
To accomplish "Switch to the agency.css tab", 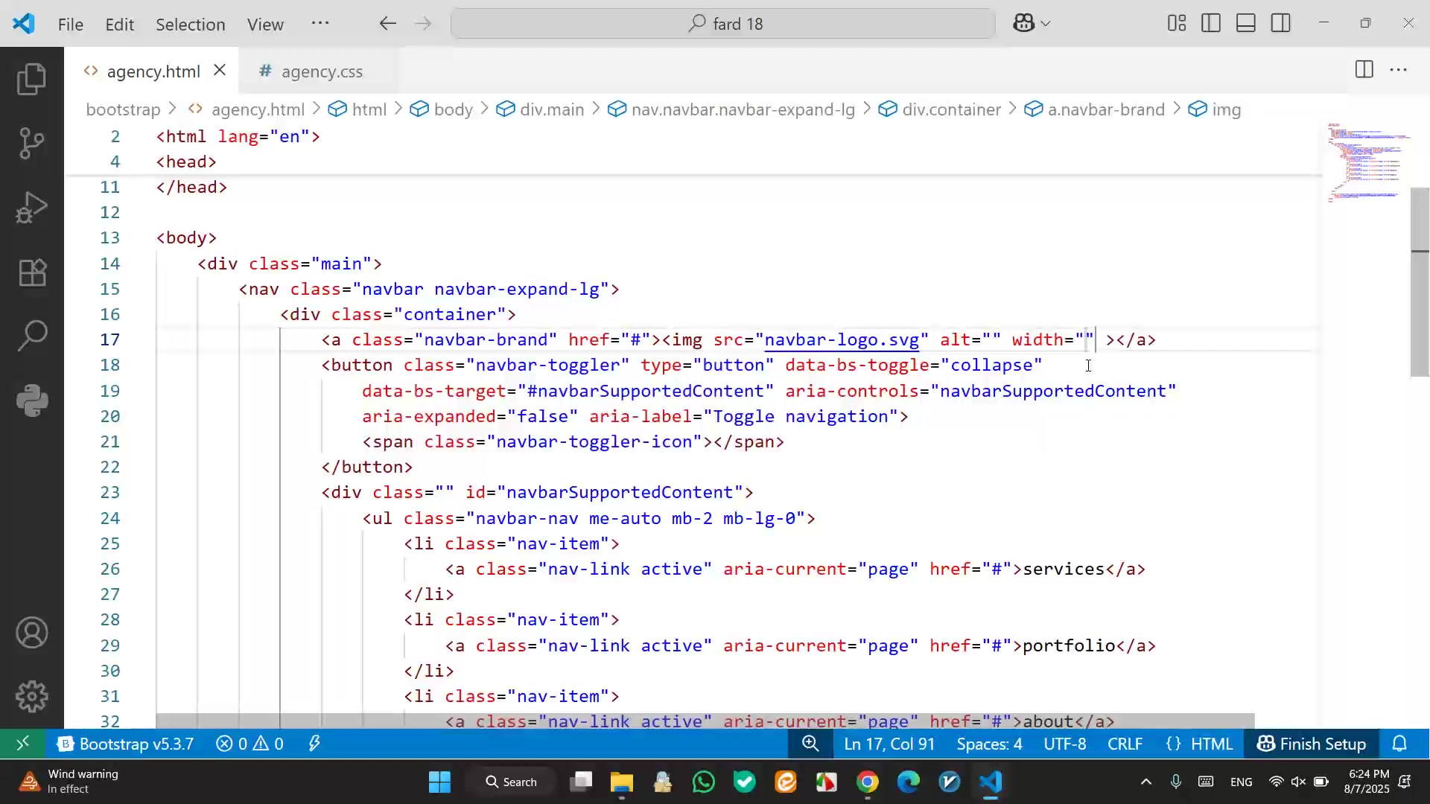I will coord(321,71).
